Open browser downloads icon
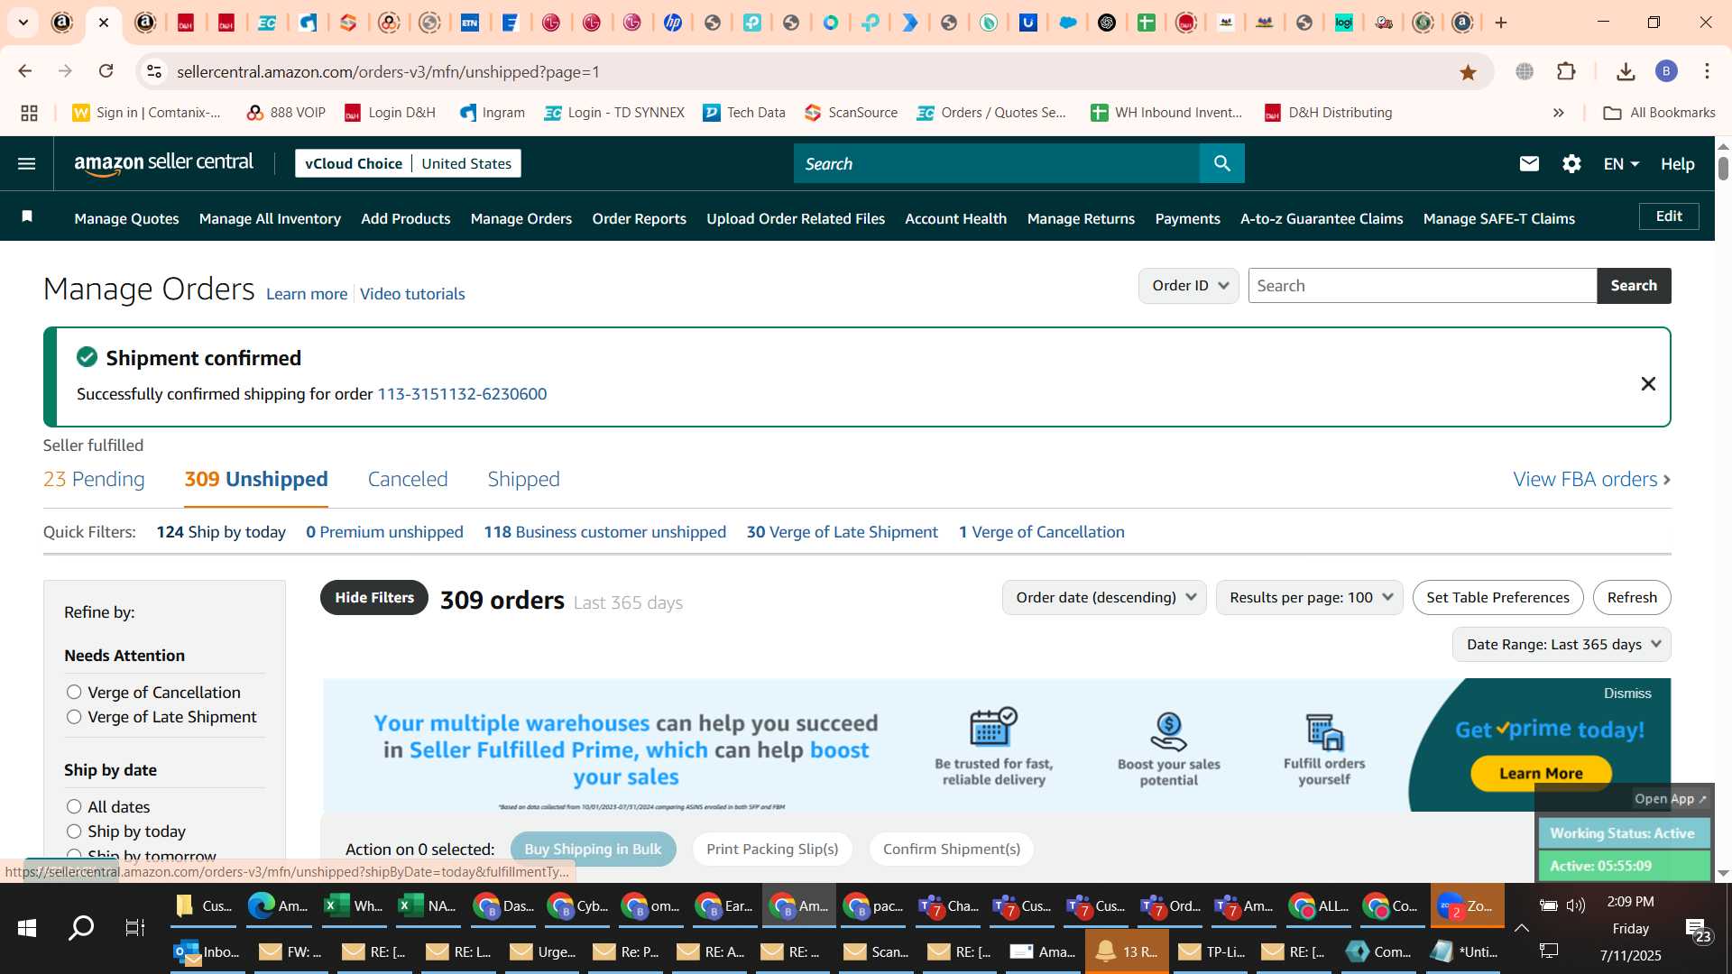 pos(1626,71)
